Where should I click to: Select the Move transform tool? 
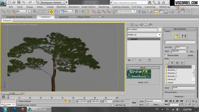tap(51, 12)
